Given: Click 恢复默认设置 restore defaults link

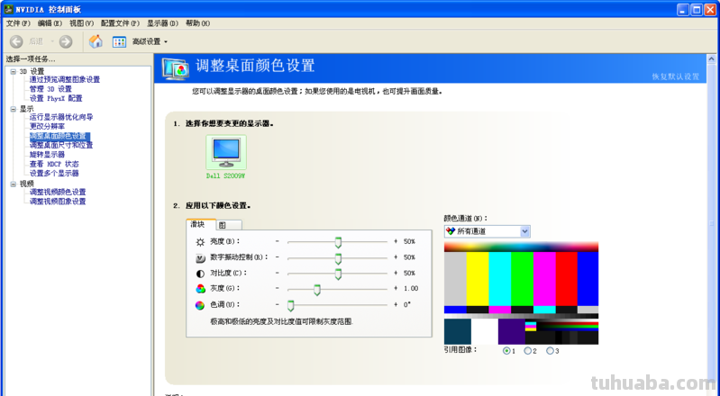Looking at the screenshot, I should [x=676, y=76].
